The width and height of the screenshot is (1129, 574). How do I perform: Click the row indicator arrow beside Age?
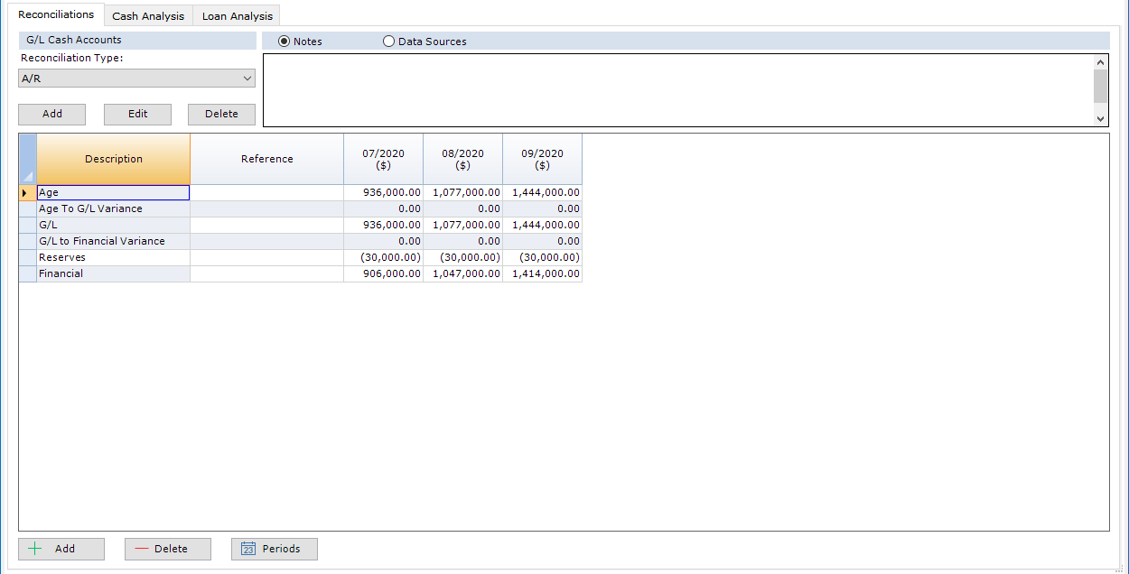24,193
